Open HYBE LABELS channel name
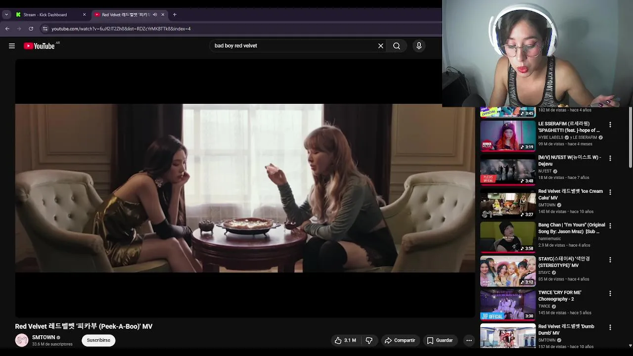The image size is (633, 356). point(551,137)
